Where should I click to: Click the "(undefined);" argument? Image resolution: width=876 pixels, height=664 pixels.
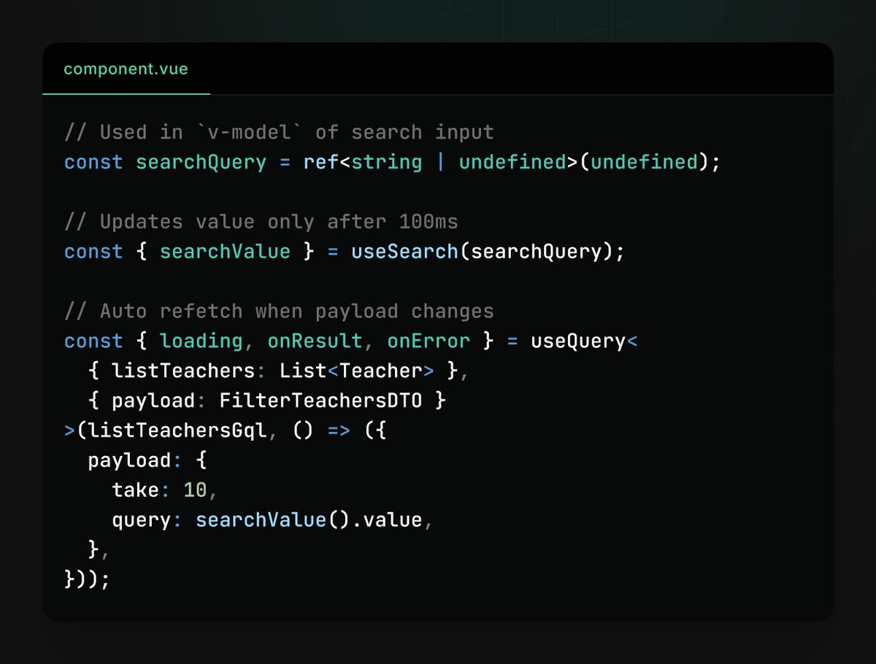pyautogui.click(x=650, y=162)
